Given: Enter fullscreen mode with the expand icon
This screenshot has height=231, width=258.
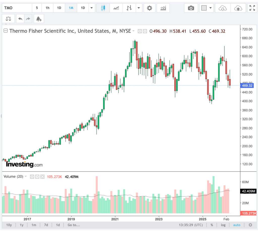Looking at the screenshot, I should tap(252, 8).
